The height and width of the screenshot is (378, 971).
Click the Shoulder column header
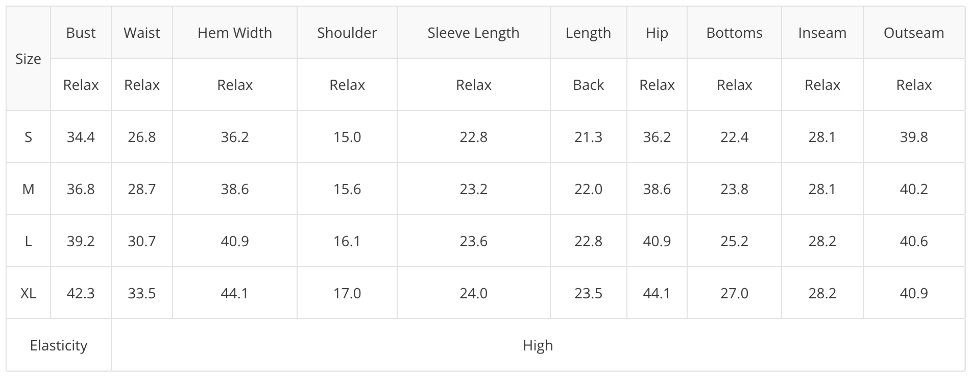click(347, 33)
